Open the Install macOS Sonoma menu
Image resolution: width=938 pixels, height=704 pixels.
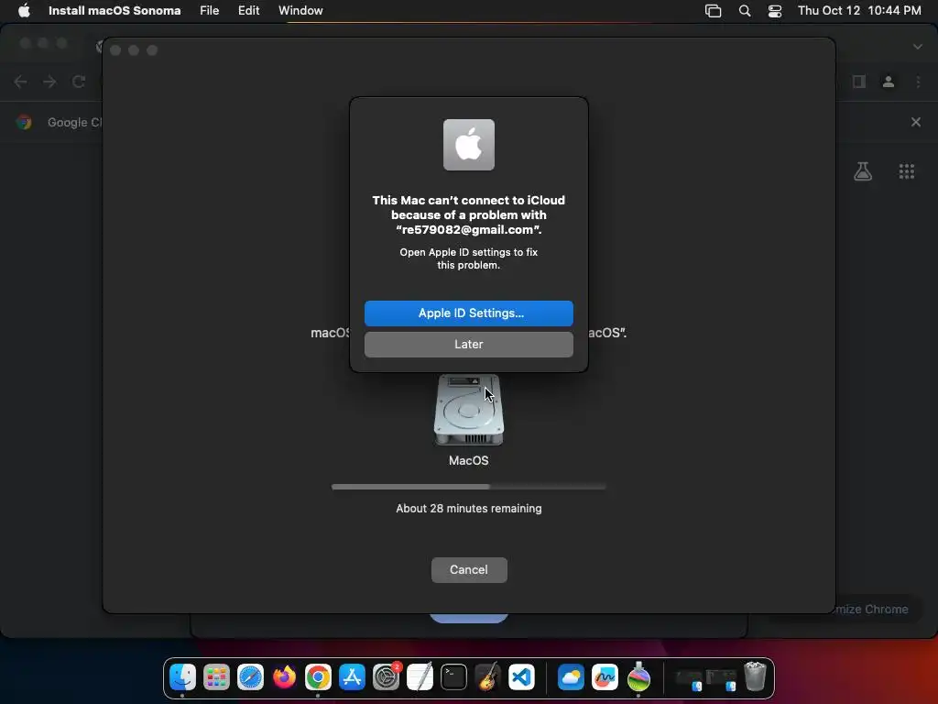click(x=115, y=10)
